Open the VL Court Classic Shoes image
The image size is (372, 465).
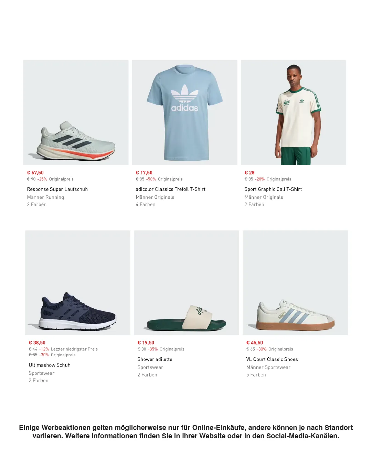point(295,283)
